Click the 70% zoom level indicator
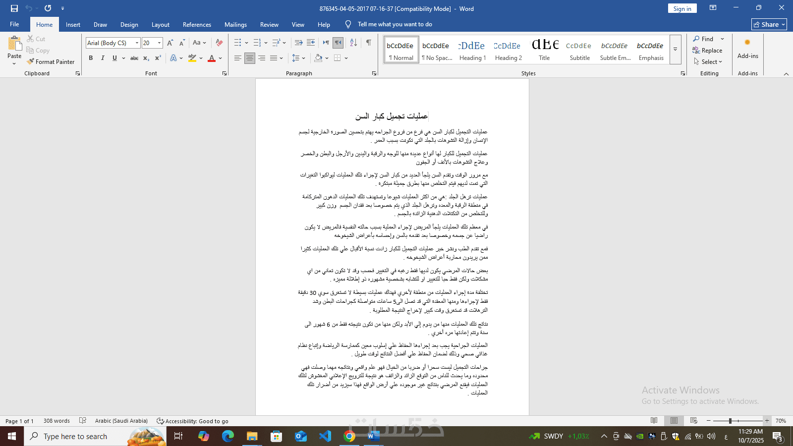793x446 pixels. 781,421
